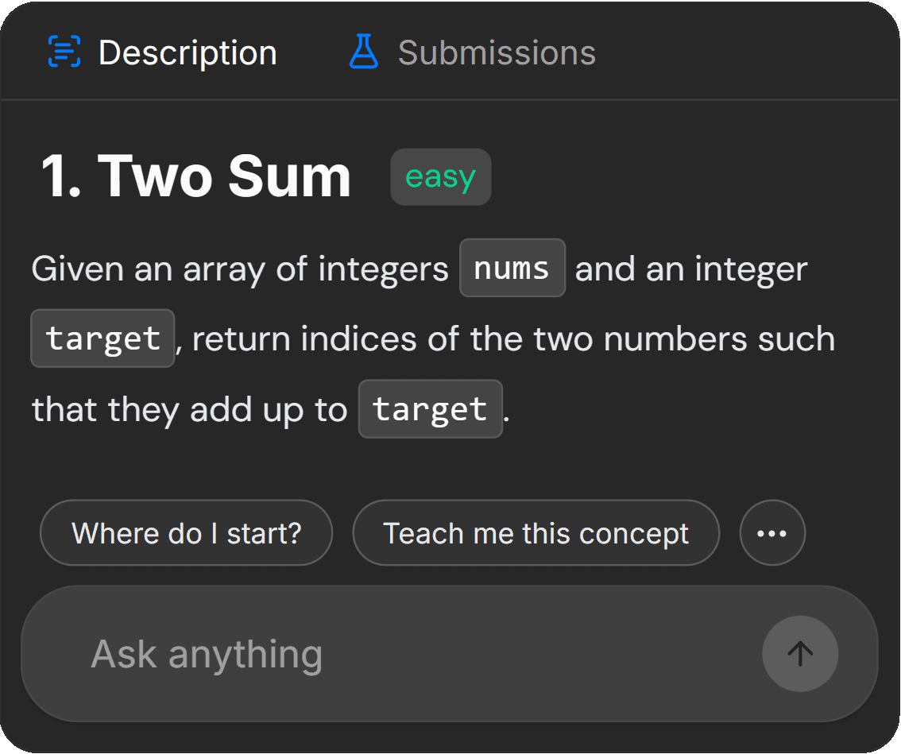
Task: Select "Teach me this concept" suggestion
Action: pos(536,532)
